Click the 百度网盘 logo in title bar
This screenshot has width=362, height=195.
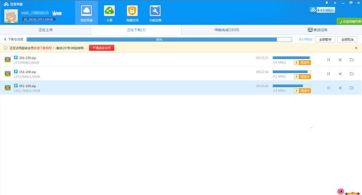point(13,4)
